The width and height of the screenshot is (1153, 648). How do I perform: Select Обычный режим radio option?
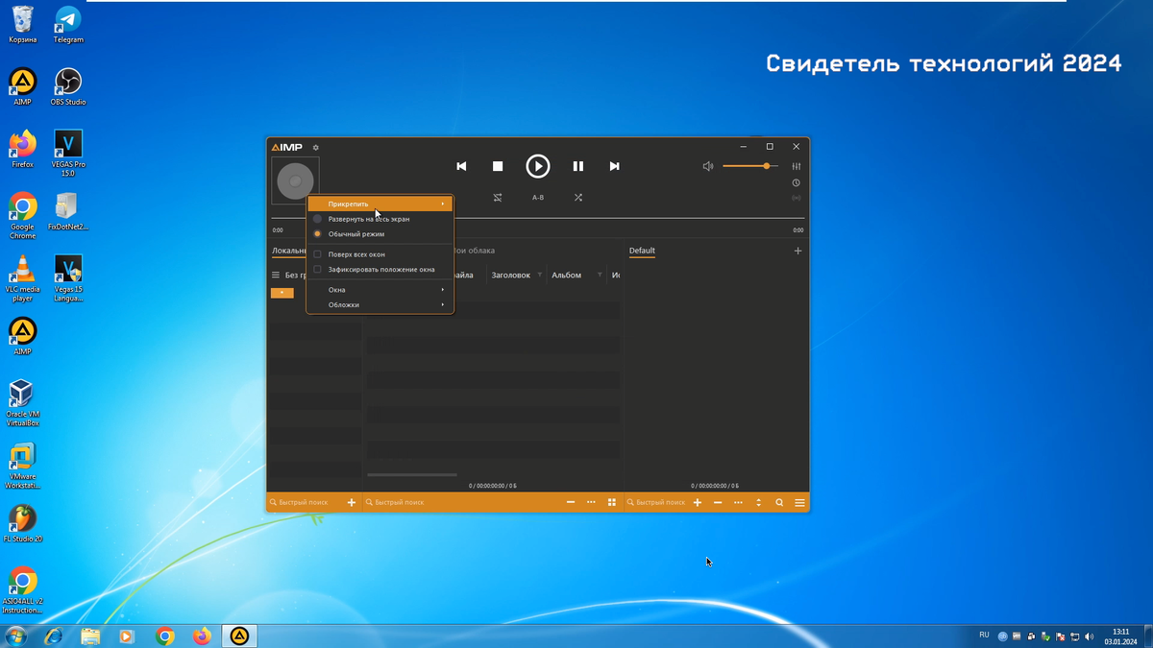tap(380, 234)
